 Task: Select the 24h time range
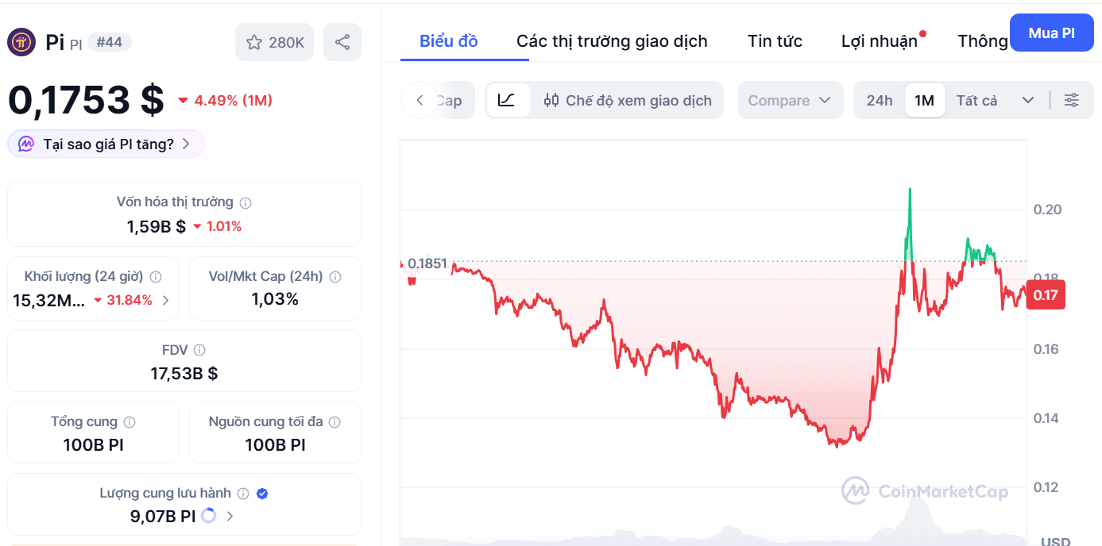880,100
